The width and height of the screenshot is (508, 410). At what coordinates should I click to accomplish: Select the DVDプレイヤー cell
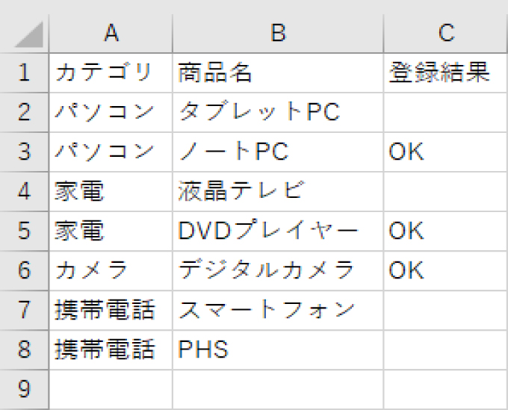[x=278, y=231]
